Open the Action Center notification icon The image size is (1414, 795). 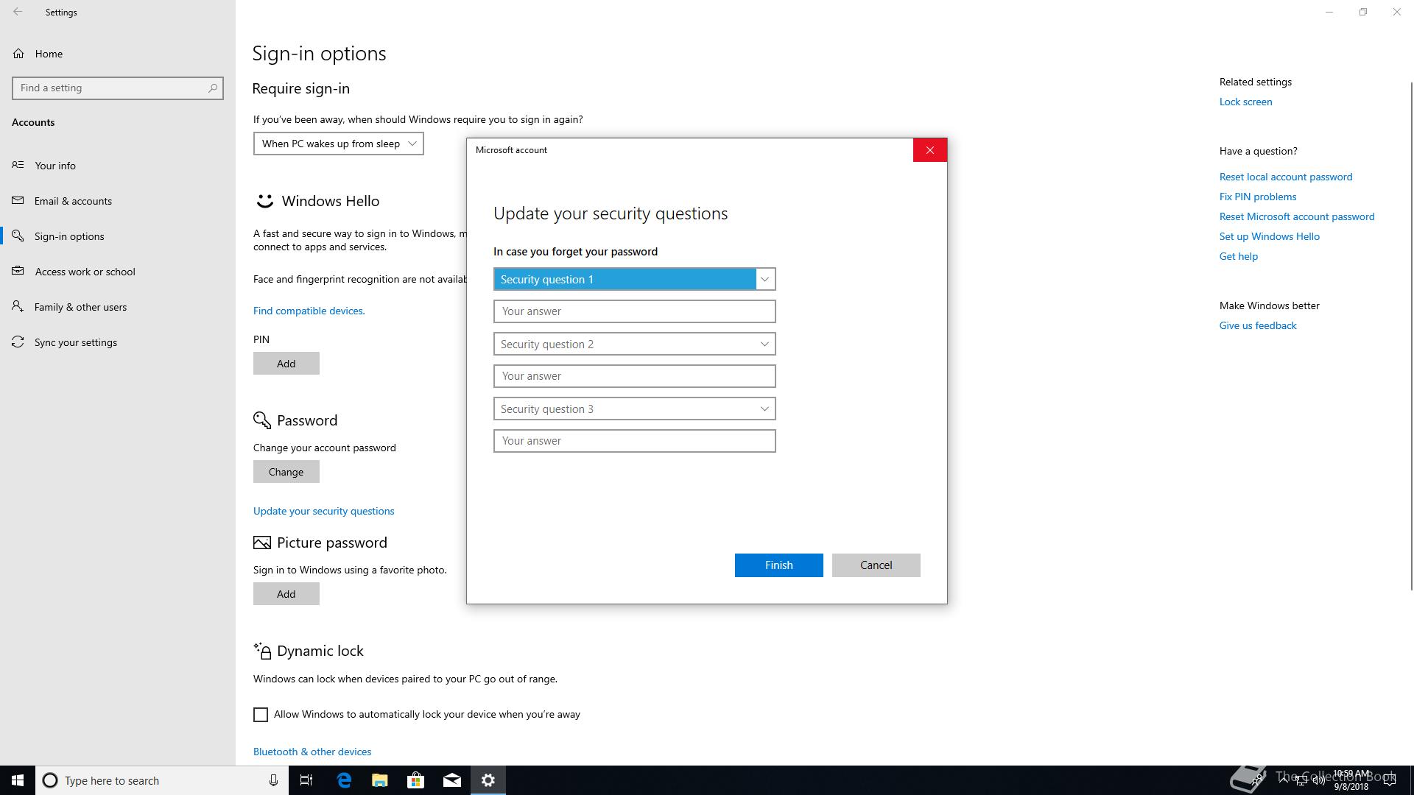pos(1390,780)
